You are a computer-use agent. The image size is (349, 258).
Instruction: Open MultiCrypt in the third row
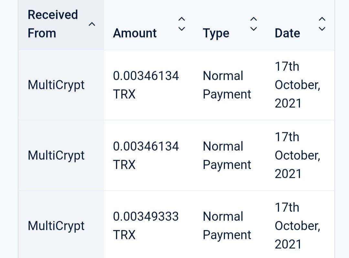(56, 226)
